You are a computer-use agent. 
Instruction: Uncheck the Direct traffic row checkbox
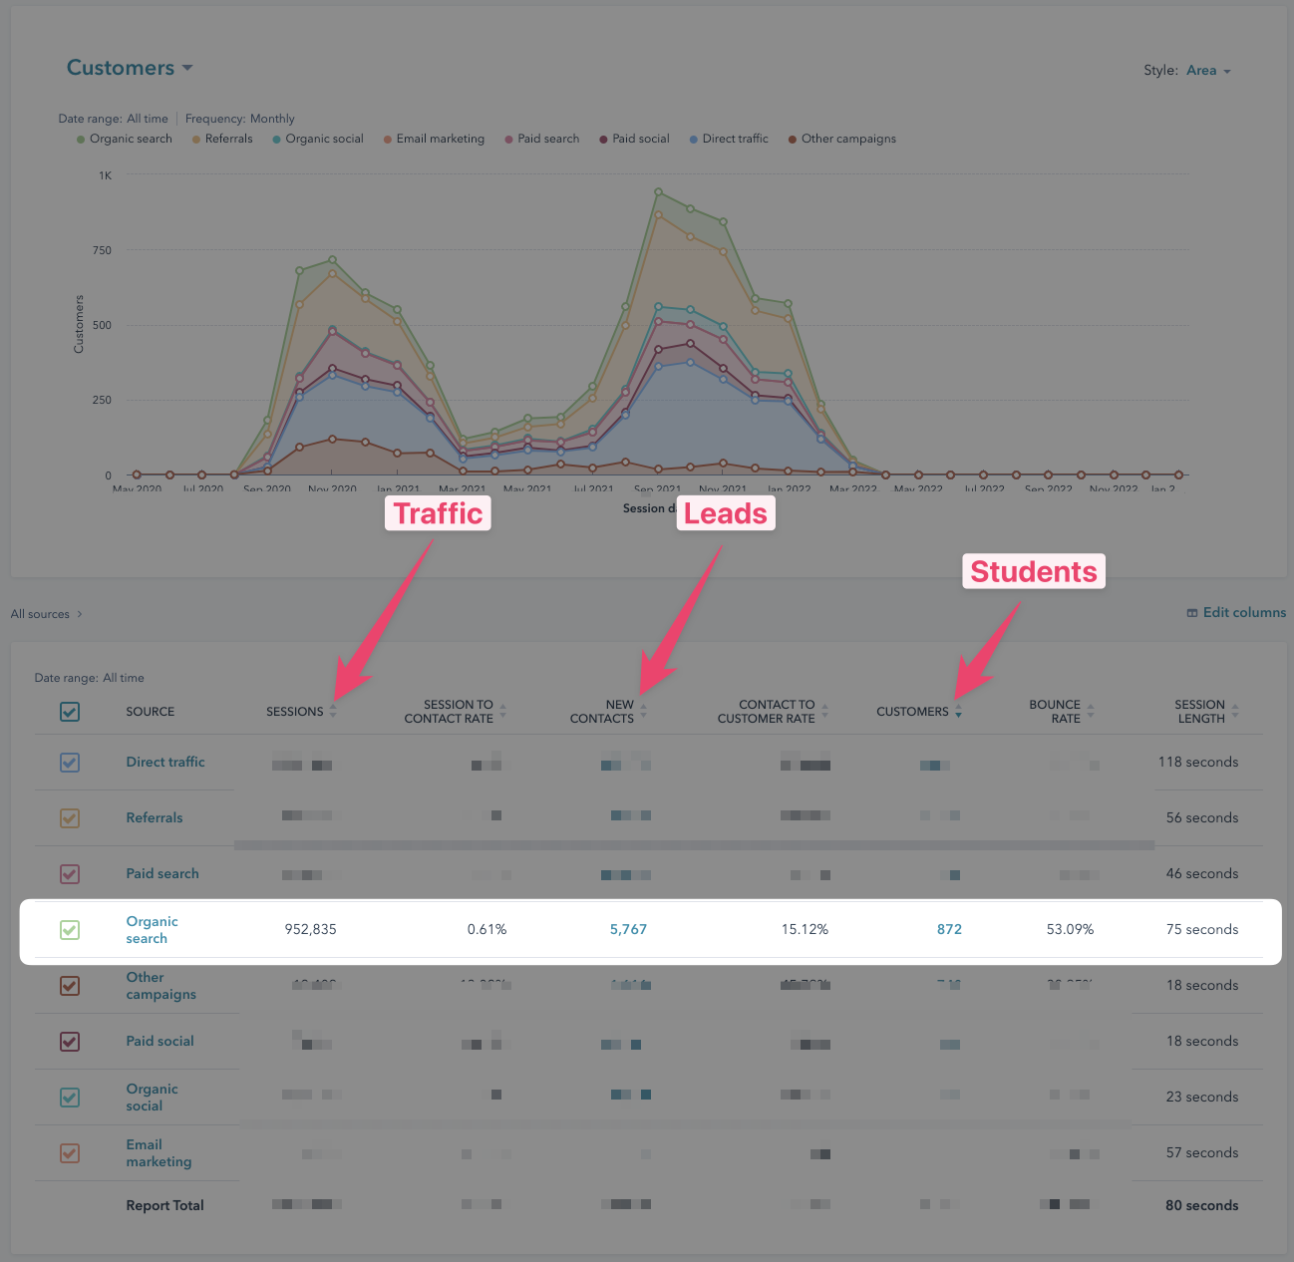pos(70,763)
